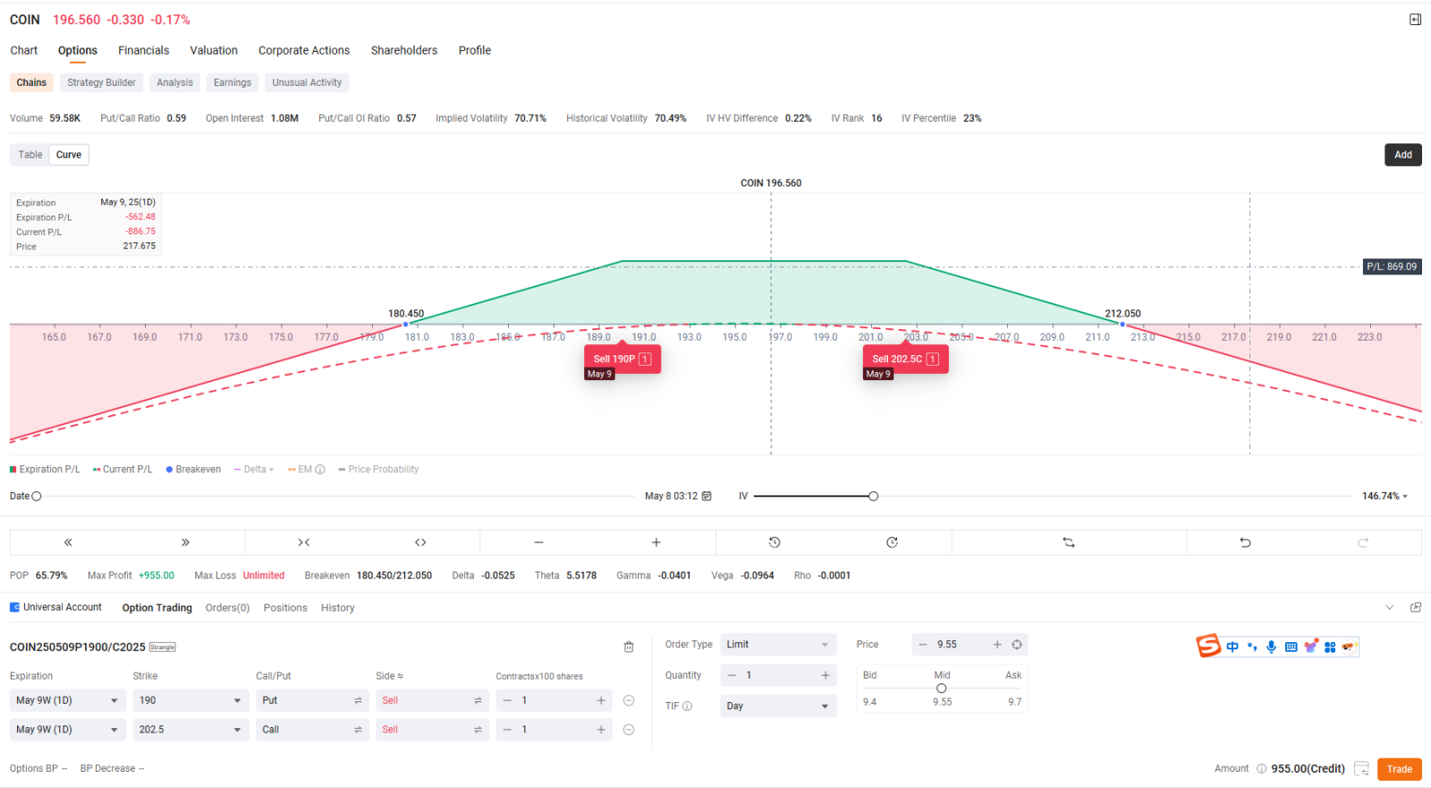Toggle the EM overlay in legend
Image resolution: width=1431 pixels, height=788 pixels.
pos(301,469)
